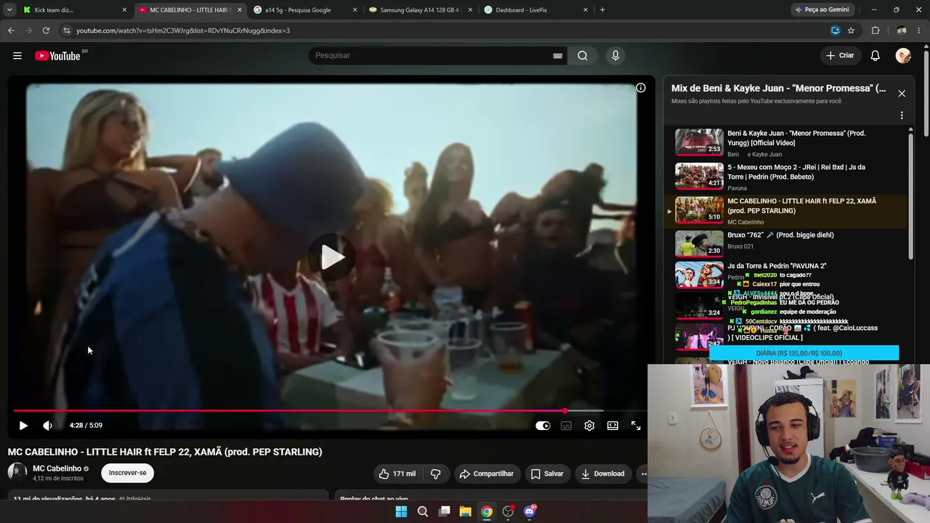Open "PAVUNA 2" thumbnail in the mix
The height and width of the screenshot is (523, 930).
(x=699, y=276)
